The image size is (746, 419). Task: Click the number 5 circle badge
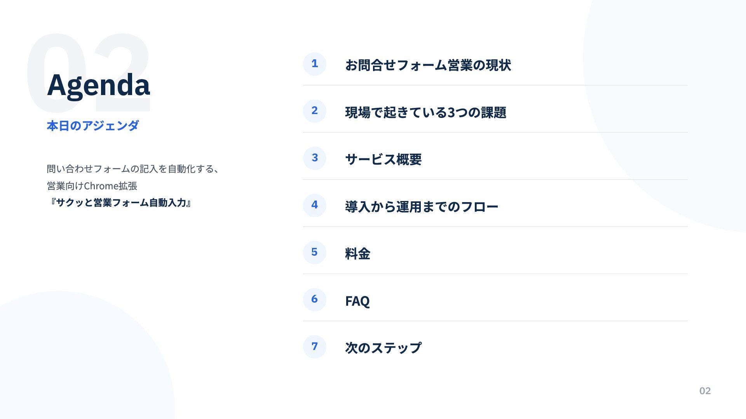(x=314, y=253)
